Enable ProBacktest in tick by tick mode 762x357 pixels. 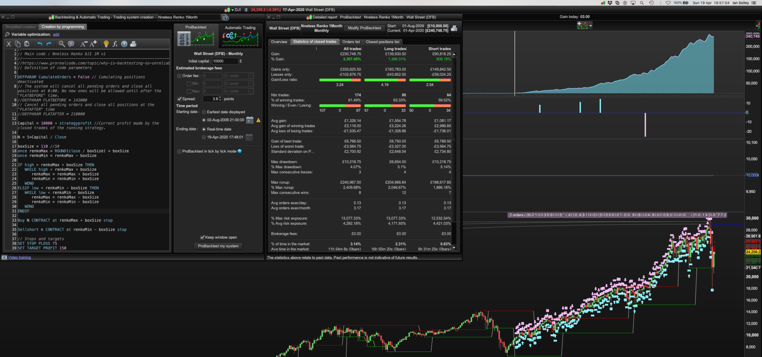click(179, 151)
